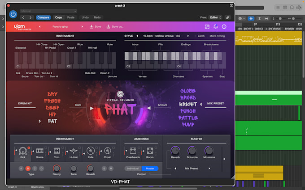Select the Hi-Hat instrument icon
Viewport: 305px width, 190px height.
74,151
